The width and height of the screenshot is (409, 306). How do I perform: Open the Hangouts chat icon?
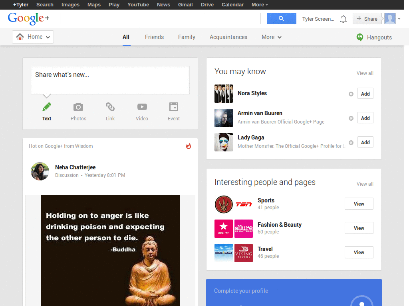click(360, 37)
